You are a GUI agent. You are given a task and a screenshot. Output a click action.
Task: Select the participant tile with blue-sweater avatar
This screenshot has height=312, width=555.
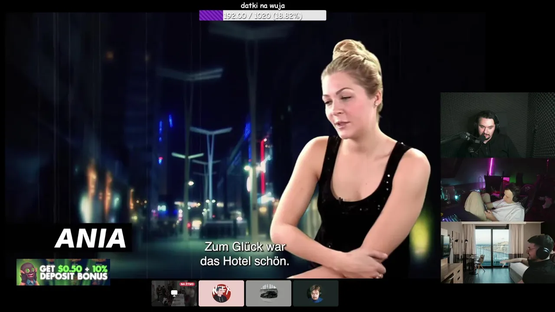pos(316,293)
